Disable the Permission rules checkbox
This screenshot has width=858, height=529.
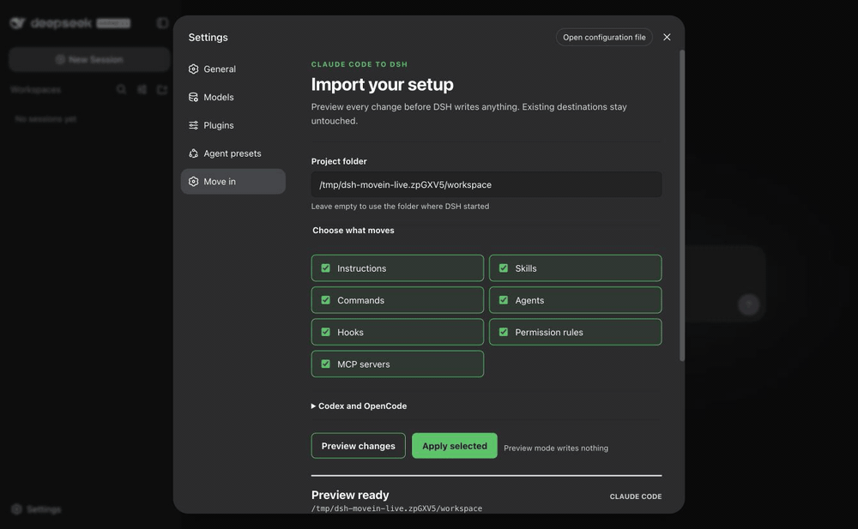pos(504,332)
